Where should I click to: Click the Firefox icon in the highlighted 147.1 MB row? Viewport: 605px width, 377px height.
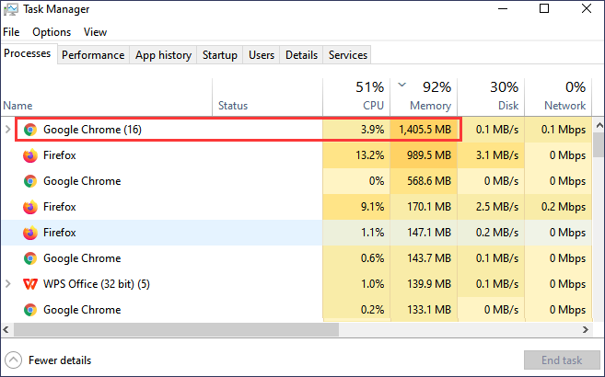tap(29, 233)
